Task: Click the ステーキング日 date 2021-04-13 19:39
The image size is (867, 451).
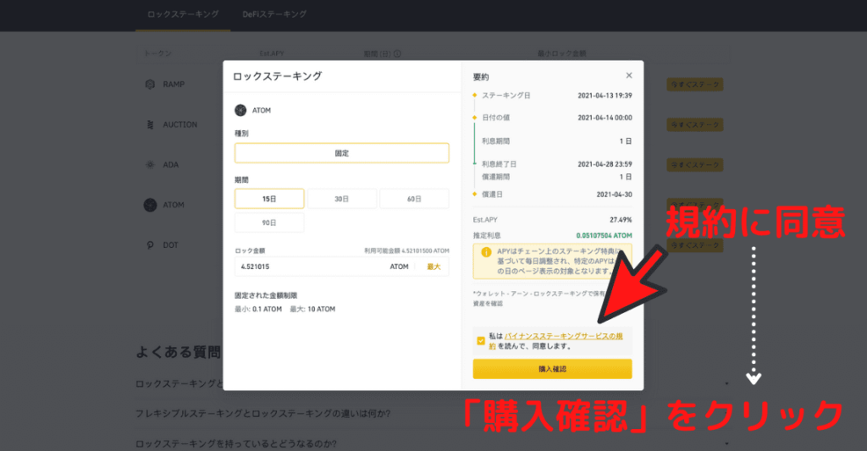Action: [605, 96]
